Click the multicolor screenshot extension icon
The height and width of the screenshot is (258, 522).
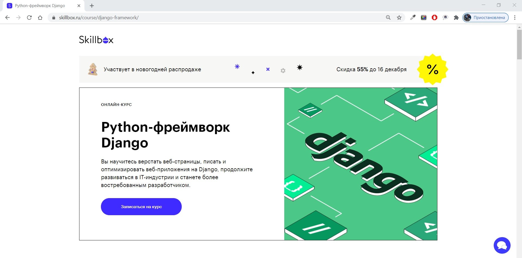point(424,18)
